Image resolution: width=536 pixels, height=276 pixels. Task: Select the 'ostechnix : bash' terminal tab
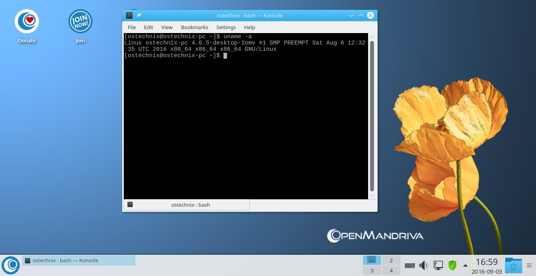click(x=190, y=204)
